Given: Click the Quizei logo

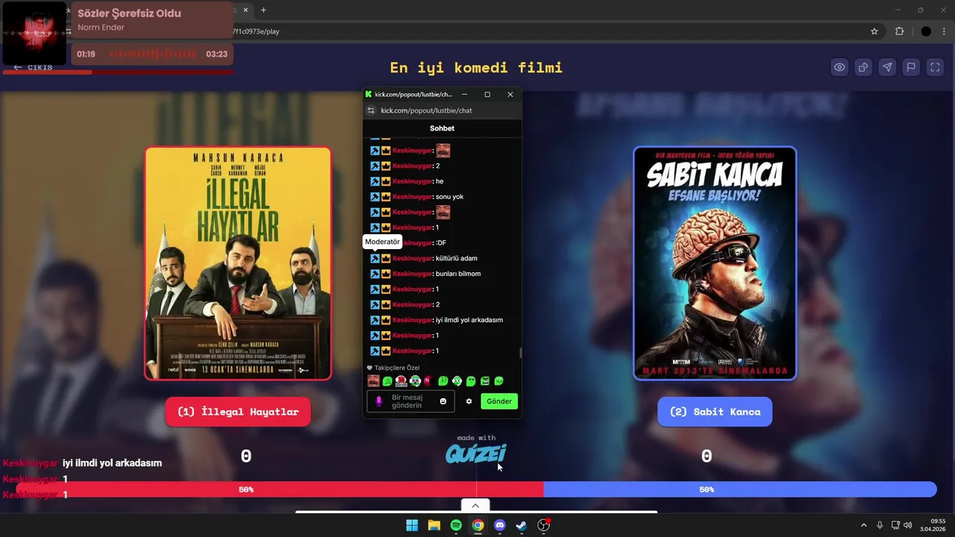Looking at the screenshot, I should click(x=476, y=453).
